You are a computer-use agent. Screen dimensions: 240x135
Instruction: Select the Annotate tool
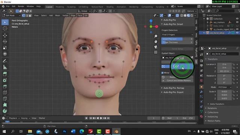(x=5, y=61)
